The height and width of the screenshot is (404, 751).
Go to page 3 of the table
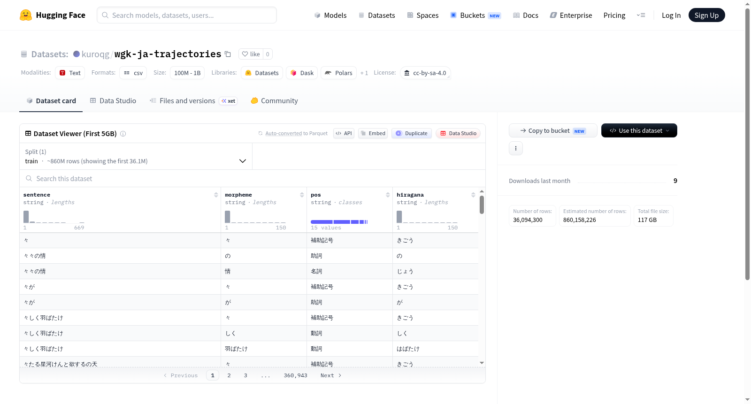[x=245, y=375]
